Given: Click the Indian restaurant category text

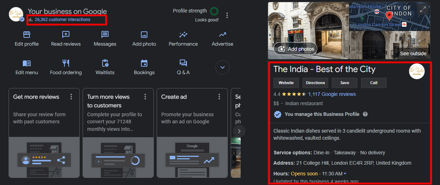Looking at the screenshot, I should (x=304, y=103).
